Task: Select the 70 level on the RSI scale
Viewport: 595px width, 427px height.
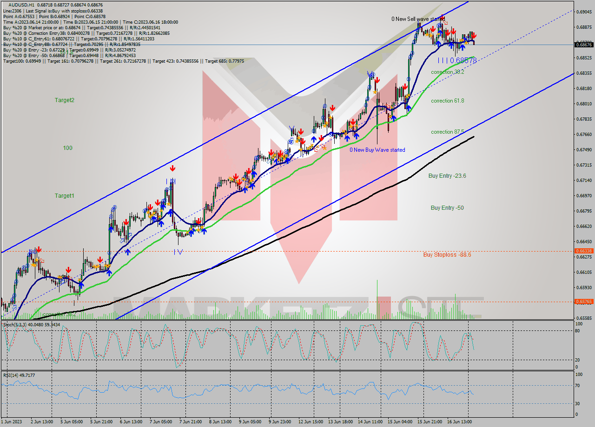Action: click(x=578, y=385)
